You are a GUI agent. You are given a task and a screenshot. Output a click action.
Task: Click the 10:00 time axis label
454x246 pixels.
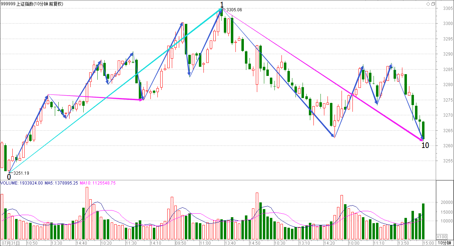[x=354, y=243]
